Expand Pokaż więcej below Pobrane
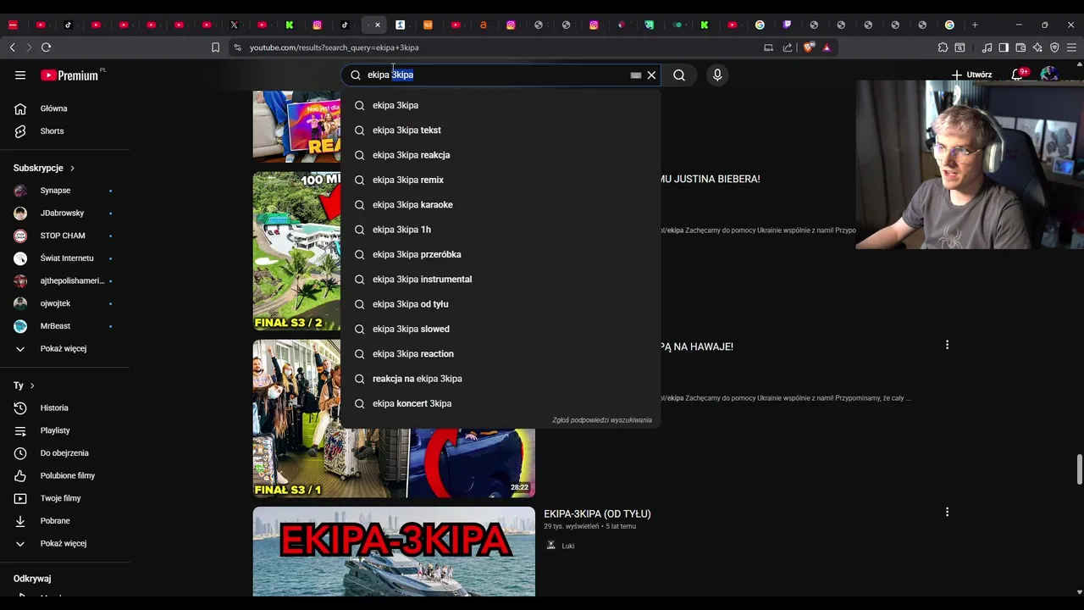 [x=65, y=544]
